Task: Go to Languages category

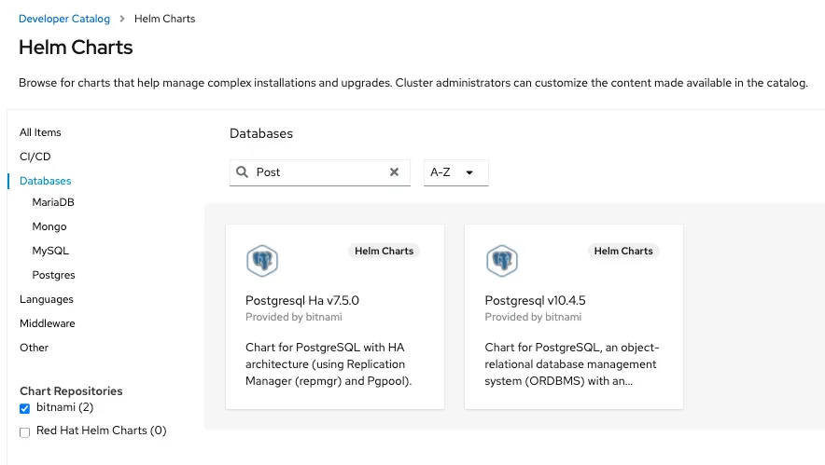Action: [47, 299]
